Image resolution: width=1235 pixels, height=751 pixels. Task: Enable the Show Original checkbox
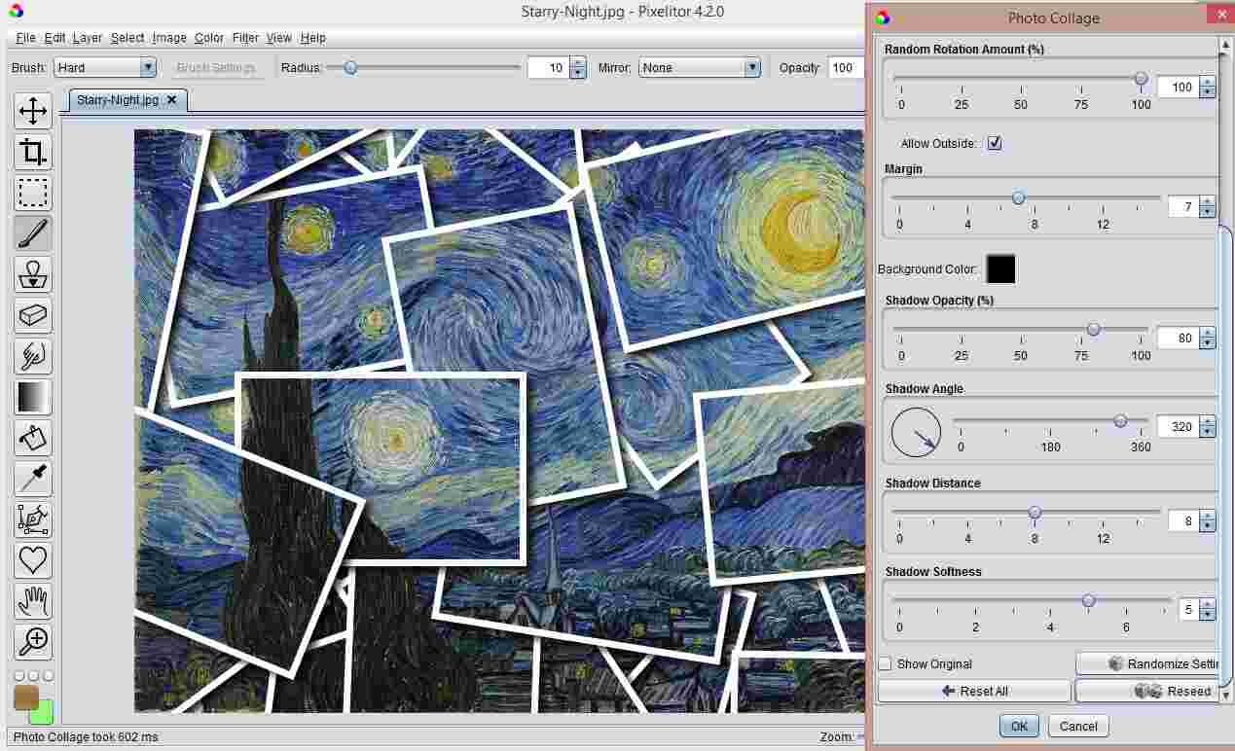[886, 664]
